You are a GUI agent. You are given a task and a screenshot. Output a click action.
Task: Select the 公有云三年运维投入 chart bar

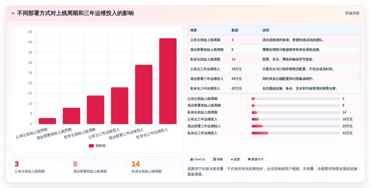120,106
